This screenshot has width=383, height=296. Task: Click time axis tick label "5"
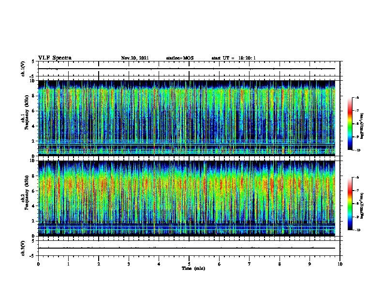pyautogui.click(x=189, y=264)
